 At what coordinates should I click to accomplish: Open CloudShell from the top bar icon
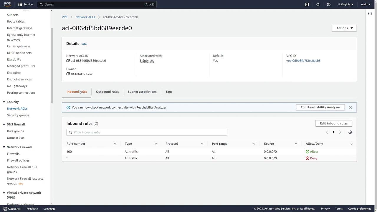point(307,4)
